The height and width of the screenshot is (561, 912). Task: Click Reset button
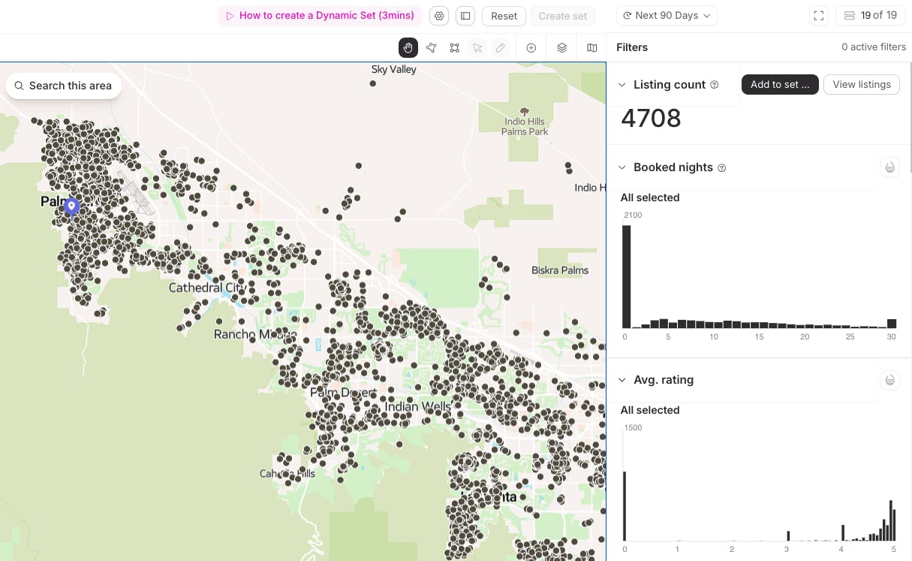tap(504, 16)
